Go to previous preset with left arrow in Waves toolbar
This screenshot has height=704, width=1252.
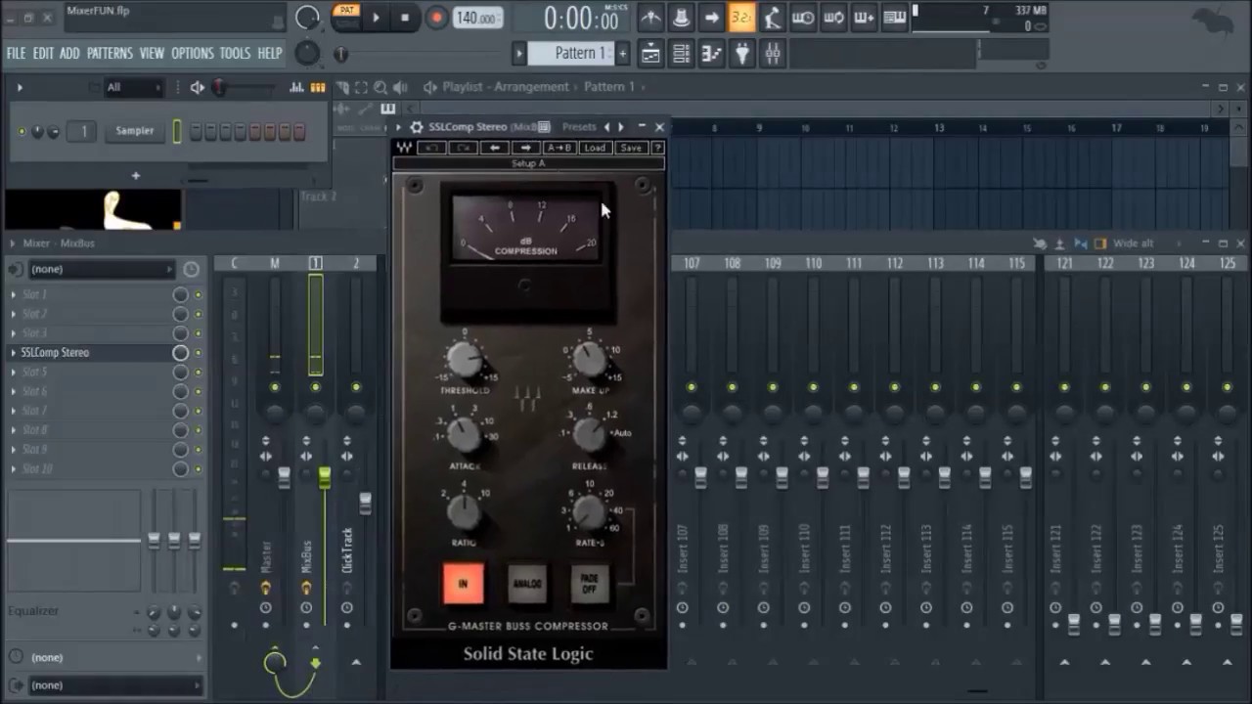(495, 148)
